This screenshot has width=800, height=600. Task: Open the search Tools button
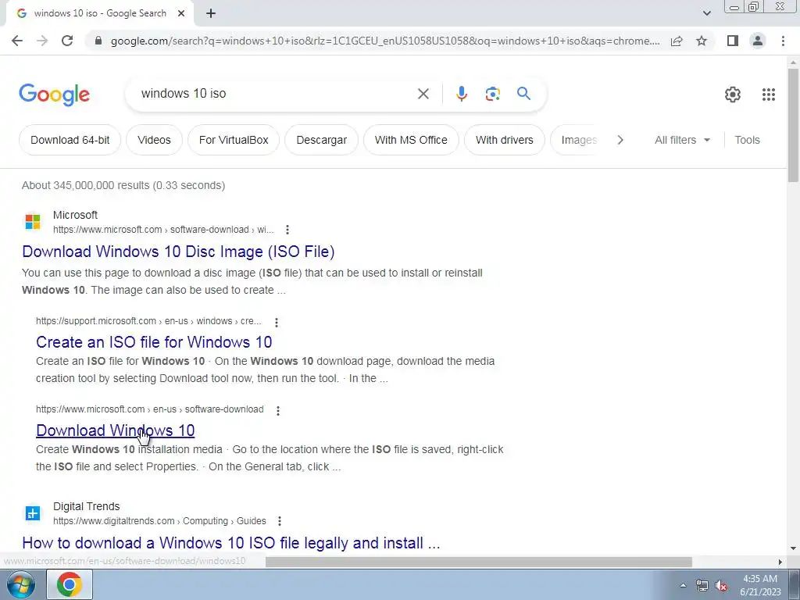pos(747,140)
